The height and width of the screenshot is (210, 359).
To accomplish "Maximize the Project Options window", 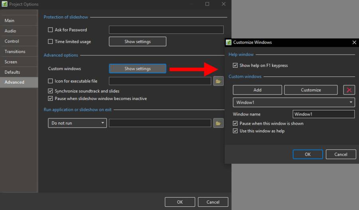I will (207, 4).
